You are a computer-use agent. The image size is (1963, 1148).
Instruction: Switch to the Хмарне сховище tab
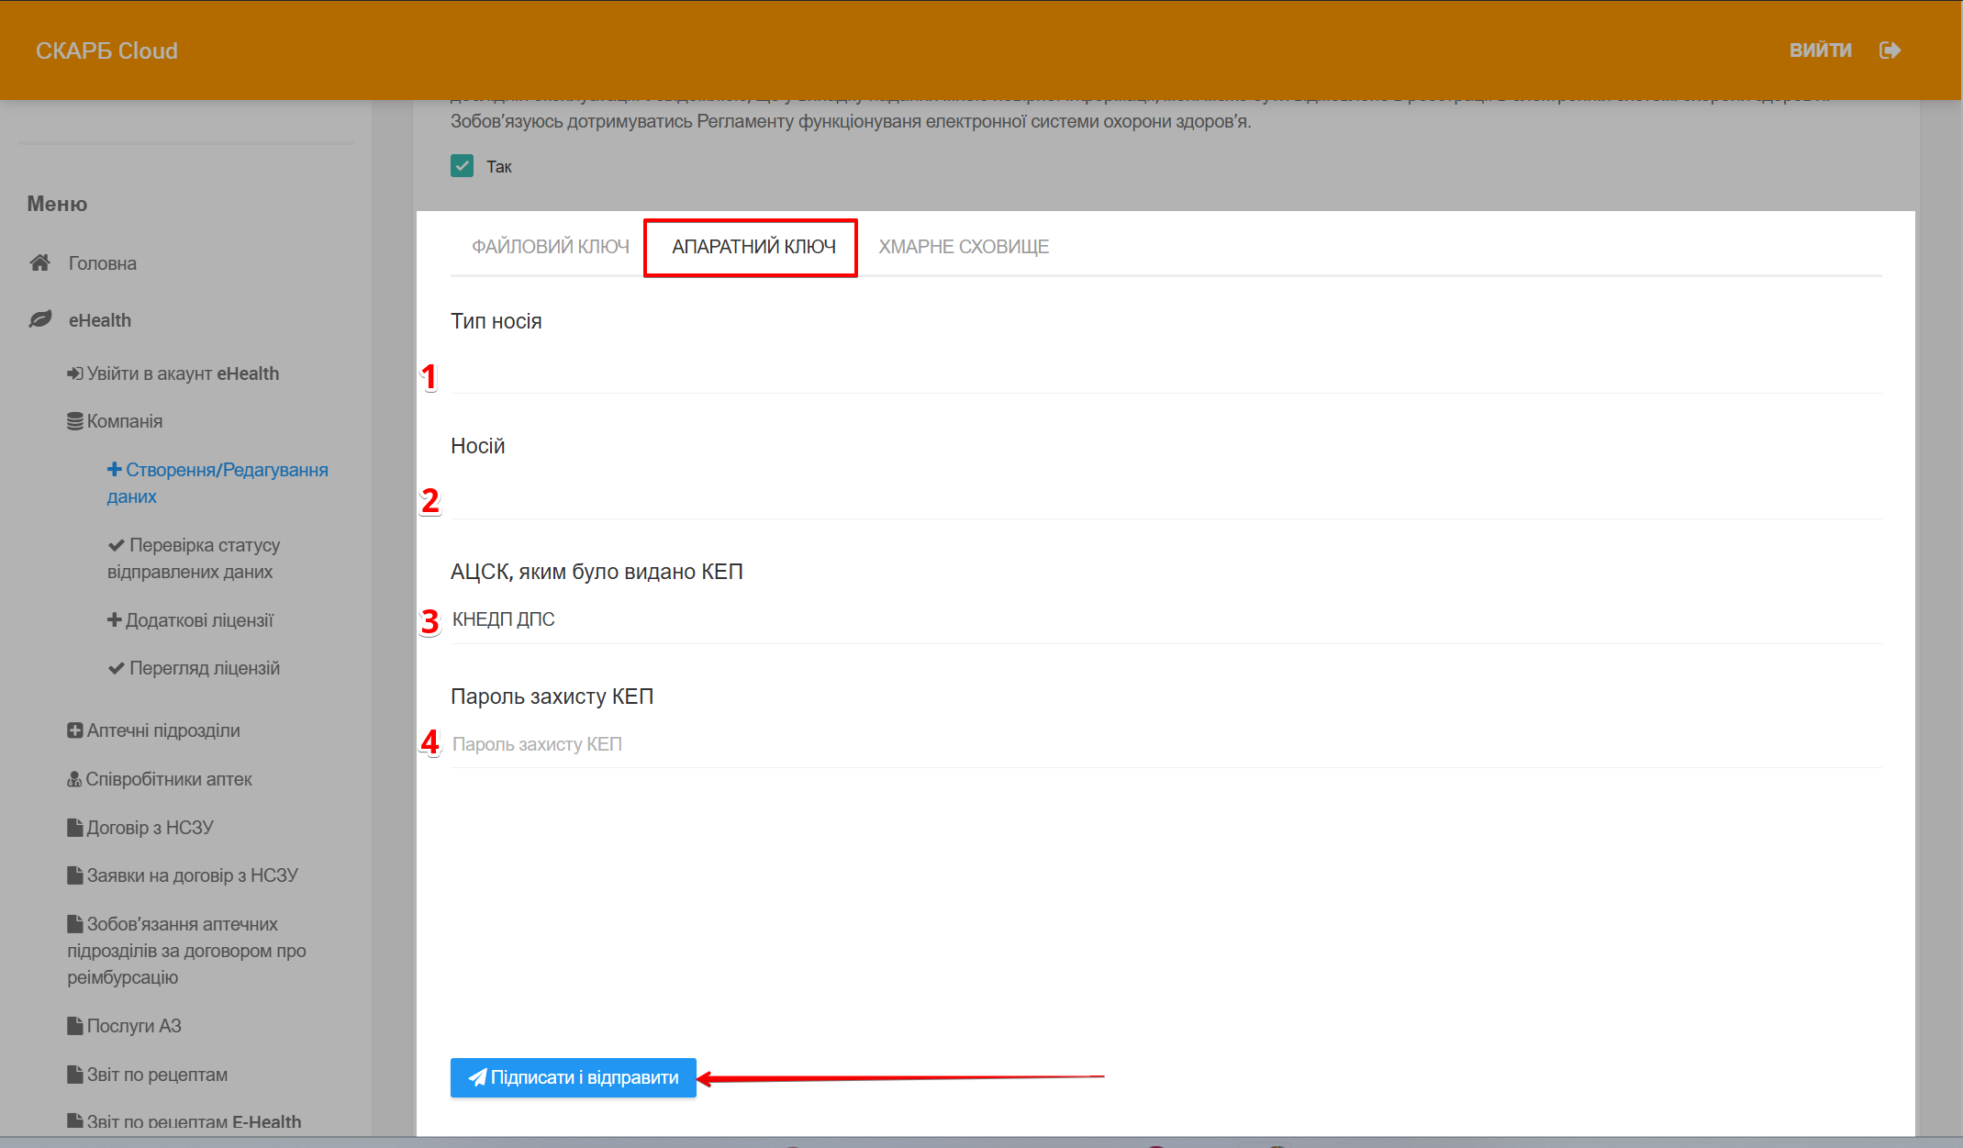click(963, 246)
